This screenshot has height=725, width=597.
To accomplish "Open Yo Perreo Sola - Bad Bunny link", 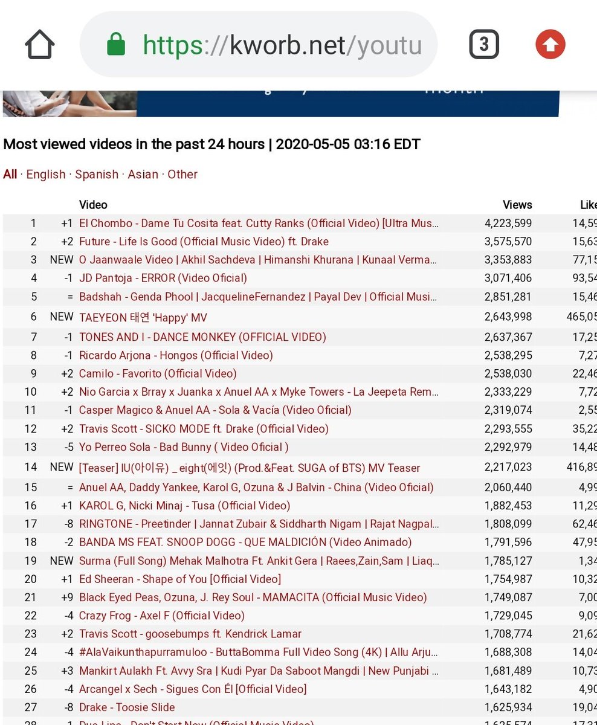I will coord(184,447).
